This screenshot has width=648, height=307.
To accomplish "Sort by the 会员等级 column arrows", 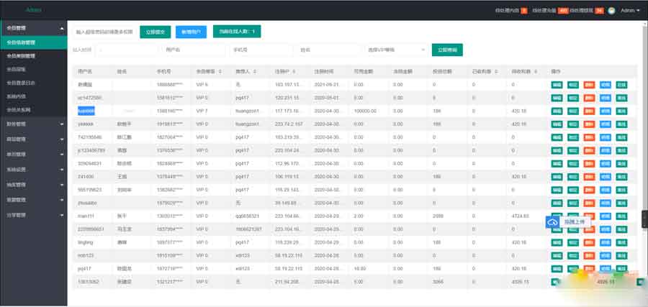I will tap(216, 72).
